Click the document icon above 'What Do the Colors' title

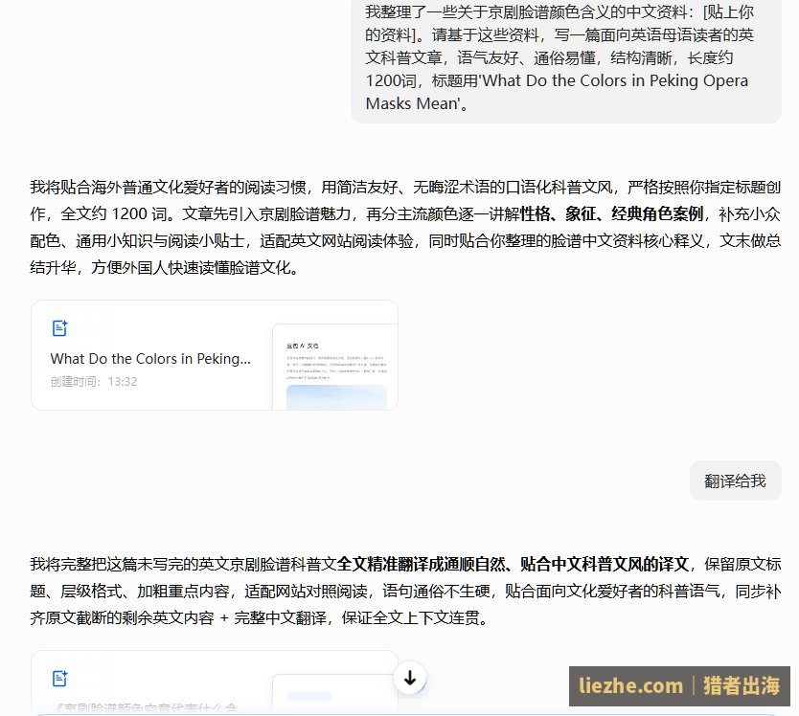(60, 328)
